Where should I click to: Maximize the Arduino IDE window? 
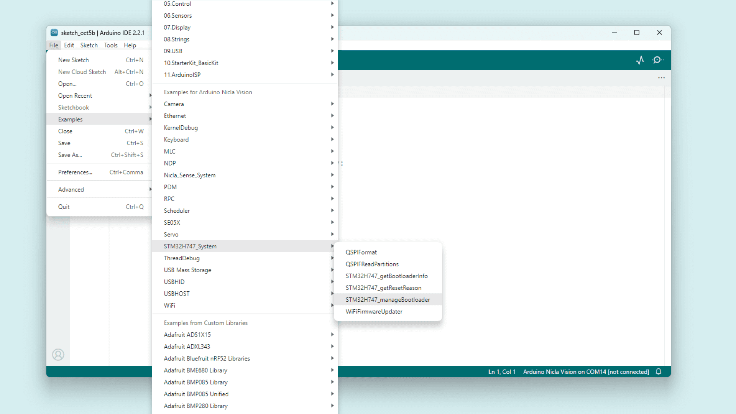pyautogui.click(x=637, y=33)
